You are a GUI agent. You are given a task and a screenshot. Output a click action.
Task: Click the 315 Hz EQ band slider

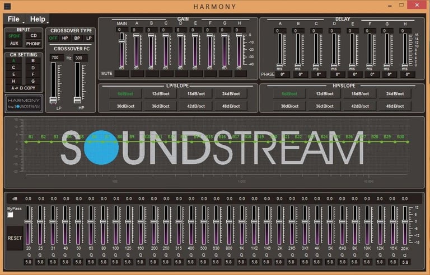coord(179,225)
